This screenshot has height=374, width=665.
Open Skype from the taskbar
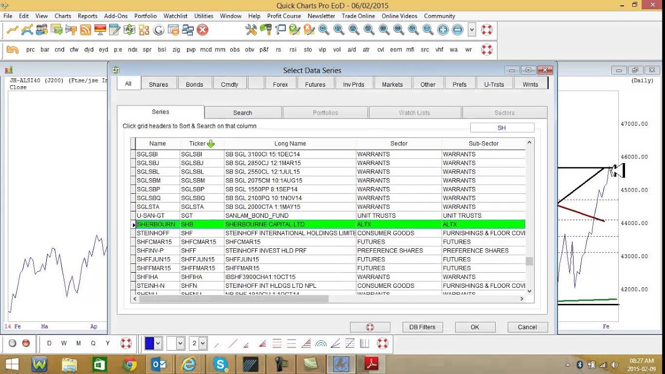click(221, 365)
